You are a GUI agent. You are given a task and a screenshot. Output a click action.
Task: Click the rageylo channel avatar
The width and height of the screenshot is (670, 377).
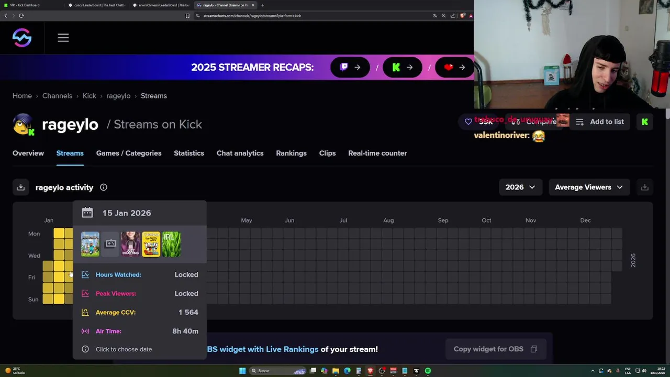24,125
